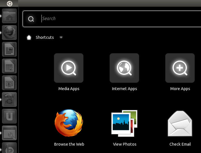The image size is (201, 153).
Task: Click the Ubuntu logo button in the top-left corner
Action: (x=9, y=3)
